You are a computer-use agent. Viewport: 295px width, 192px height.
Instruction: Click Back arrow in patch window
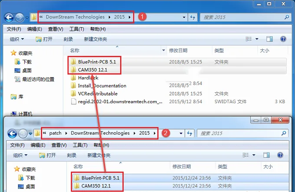(x=12, y=134)
